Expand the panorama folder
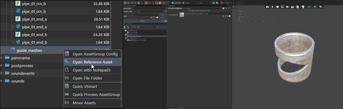This screenshot has height=109, width=343. coord(1,58)
